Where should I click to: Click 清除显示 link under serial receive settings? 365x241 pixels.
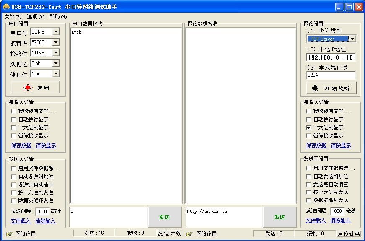point(46,145)
